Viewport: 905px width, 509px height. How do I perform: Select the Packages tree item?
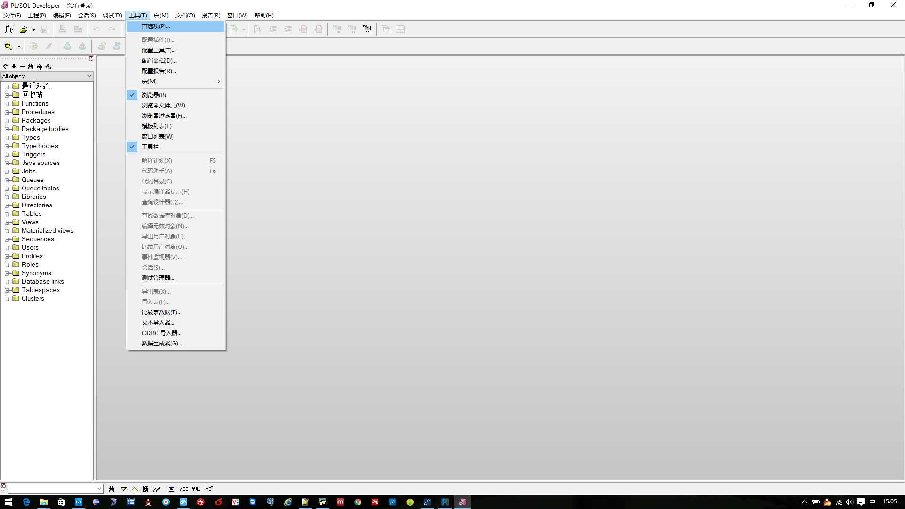36,121
